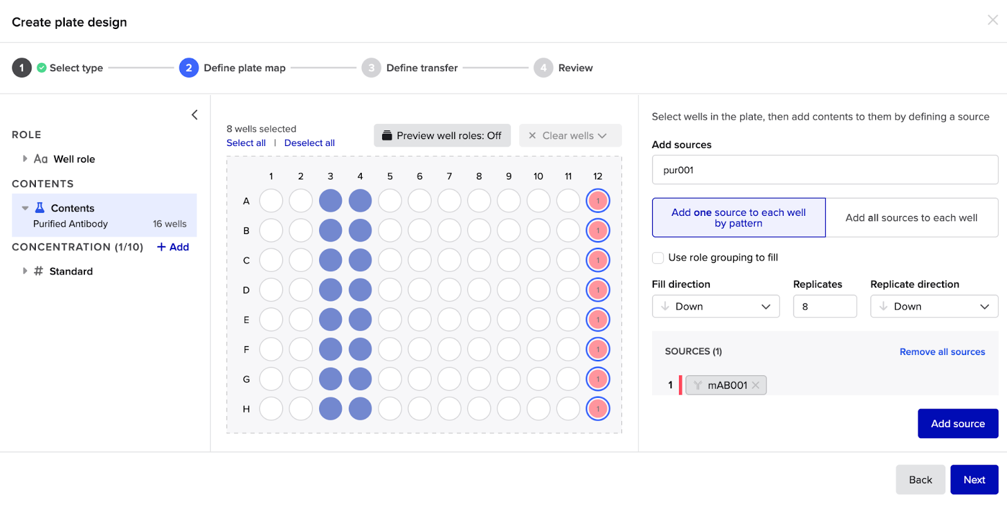Click the Add source button
This screenshot has height=506, width=1007.
click(957, 424)
